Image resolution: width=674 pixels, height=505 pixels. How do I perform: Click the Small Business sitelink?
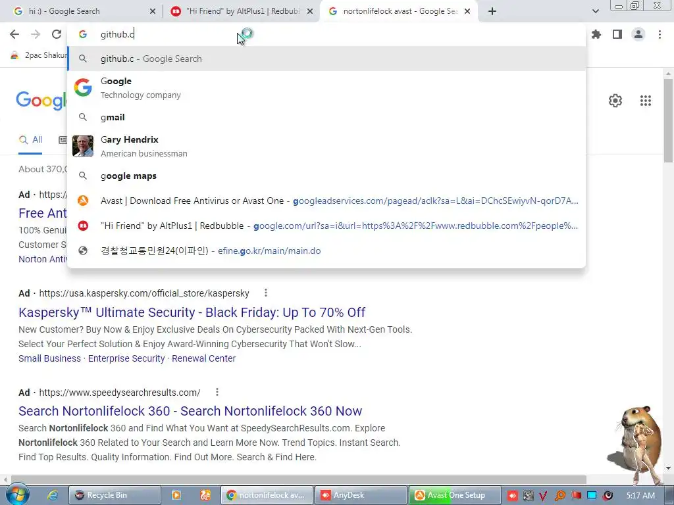[49, 358]
